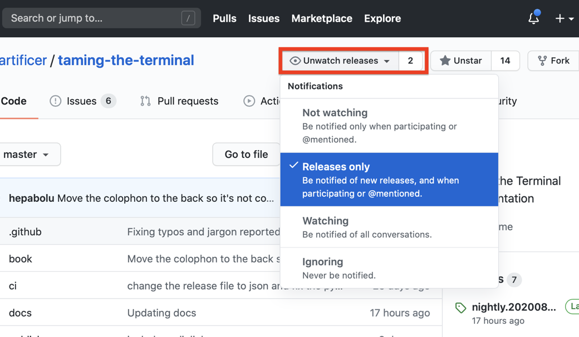The height and width of the screenshot is (337, 579).
Task: Click the eye icon on Unwatch releases
Action: click(295, 61)
